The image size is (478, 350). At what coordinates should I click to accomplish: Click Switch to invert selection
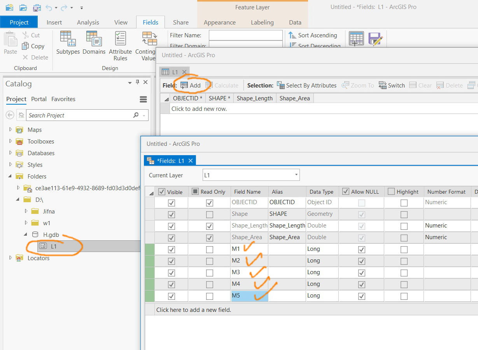[392, 85]
